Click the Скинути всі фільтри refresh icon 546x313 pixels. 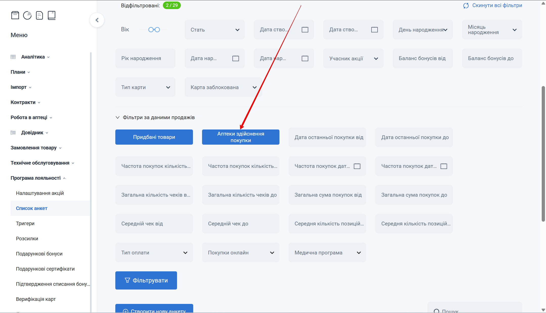click(x=466, y=6)
